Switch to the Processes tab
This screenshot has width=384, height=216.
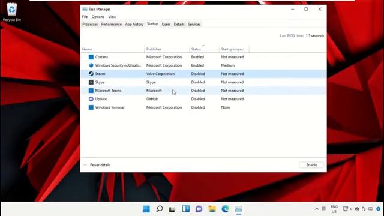coord(90,24)
